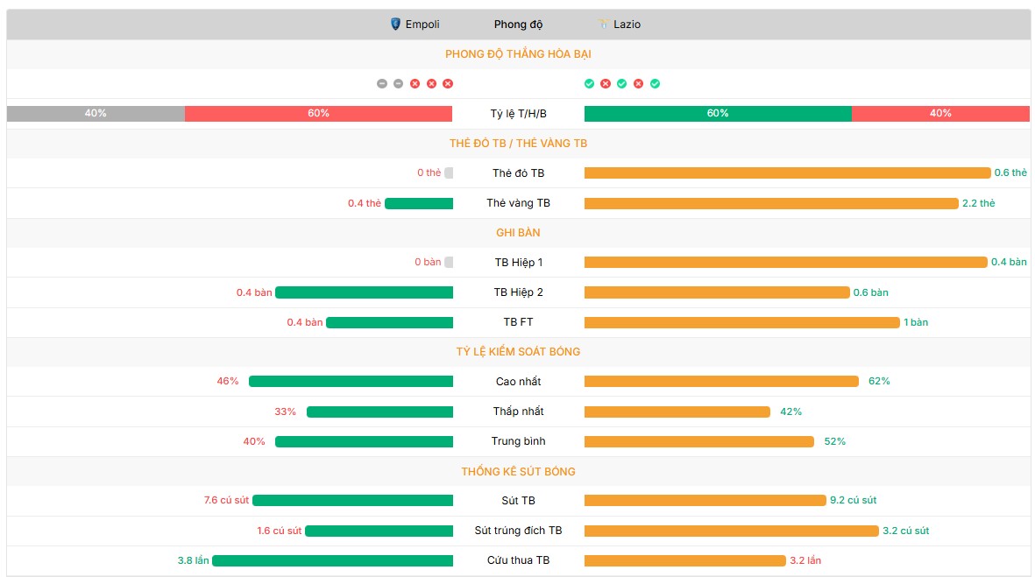Click the Cao nhất label

518,381
